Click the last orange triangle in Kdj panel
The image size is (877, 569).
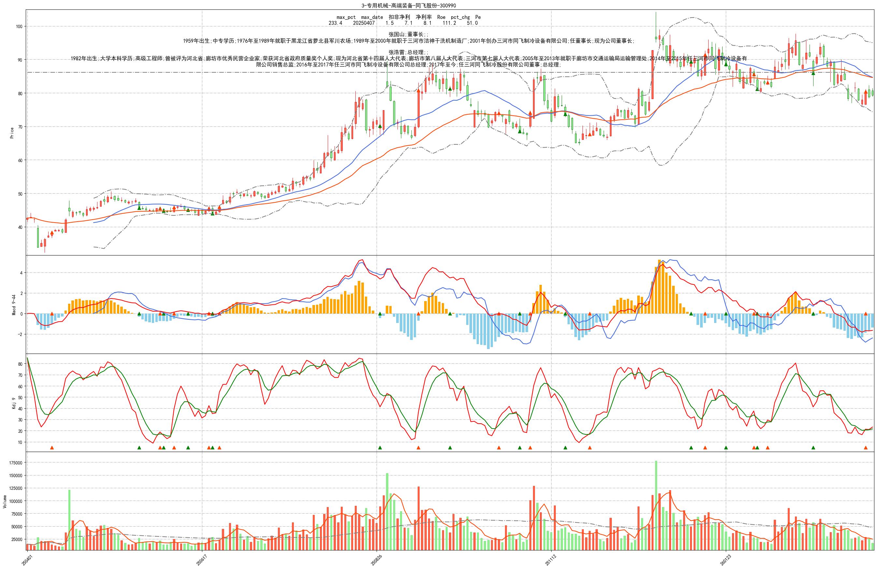[x=866, y=448]
